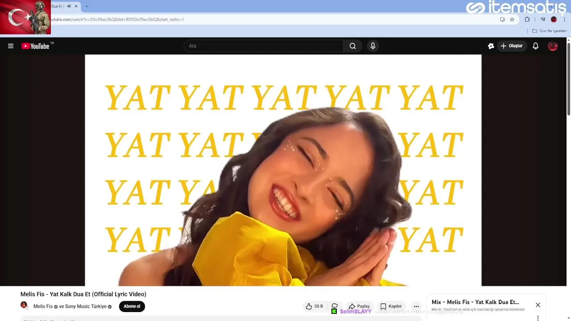Click the magnifier search button
Viewport: 571px width, 321px height.
click(x=352, y=46)
